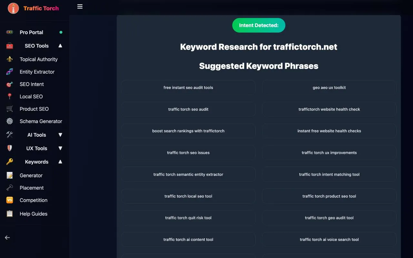Collapse the SEO Tools section arrow
The height and width of the screenshot is (258, 413).
[x=60, y=46]
